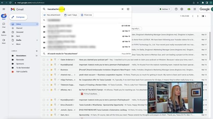Select the channel.mar email checkbox
The image size is (213, 119).
point(44,75)
